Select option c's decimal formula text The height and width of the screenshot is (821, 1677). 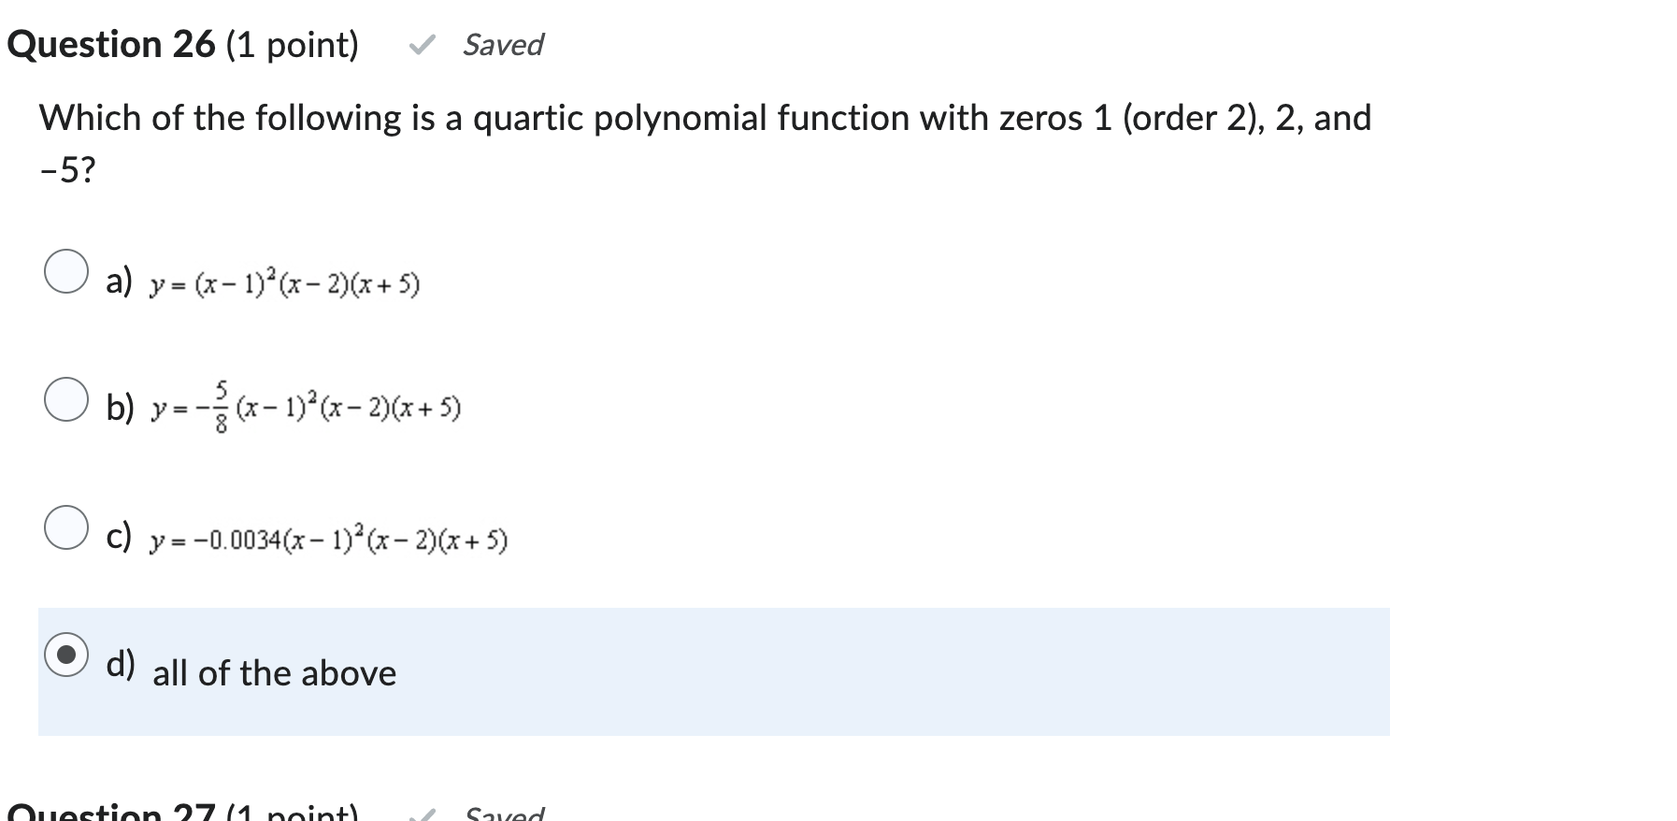[x=327, y=538]
